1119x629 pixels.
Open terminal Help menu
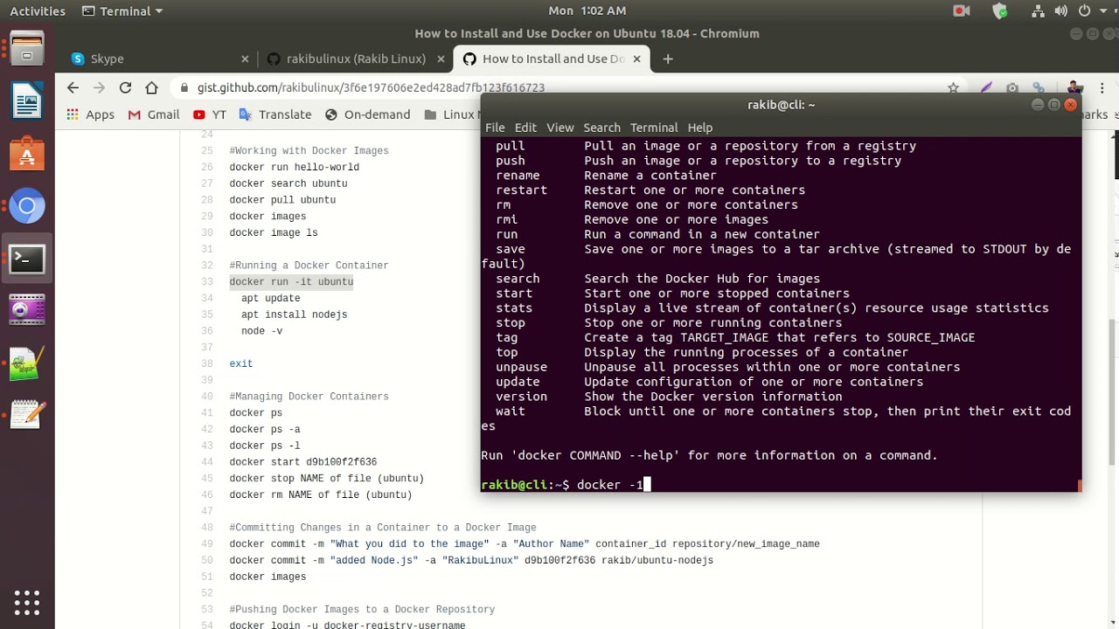700,128
